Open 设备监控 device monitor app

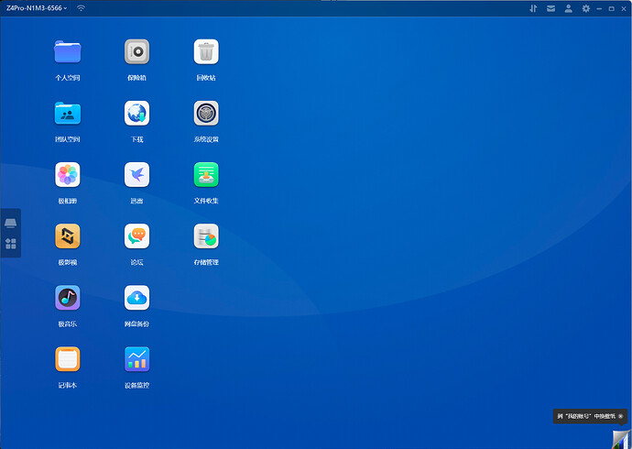coord(136,359)
